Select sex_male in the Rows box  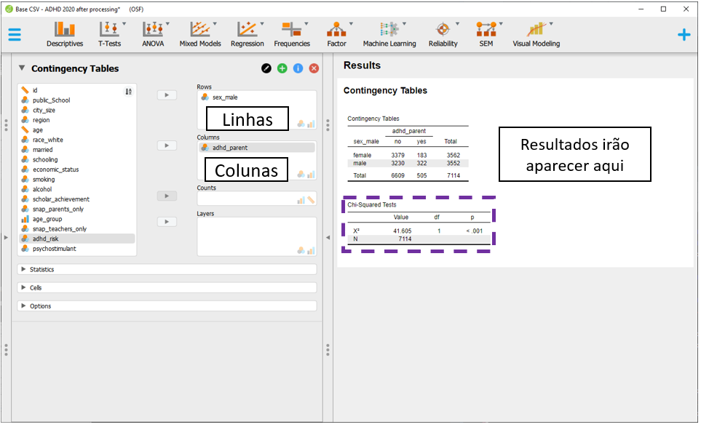(x=224, y=97)
